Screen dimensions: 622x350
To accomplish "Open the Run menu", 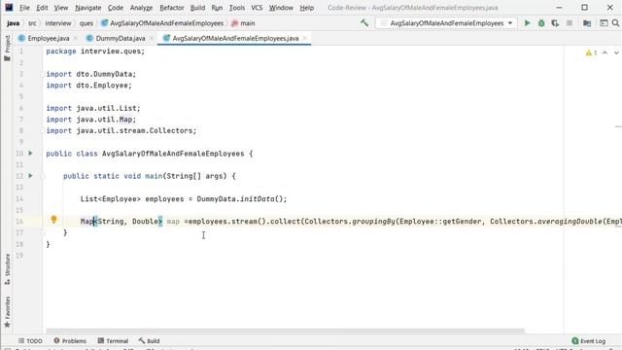I will pyautogui.click(x=217, y=8).
